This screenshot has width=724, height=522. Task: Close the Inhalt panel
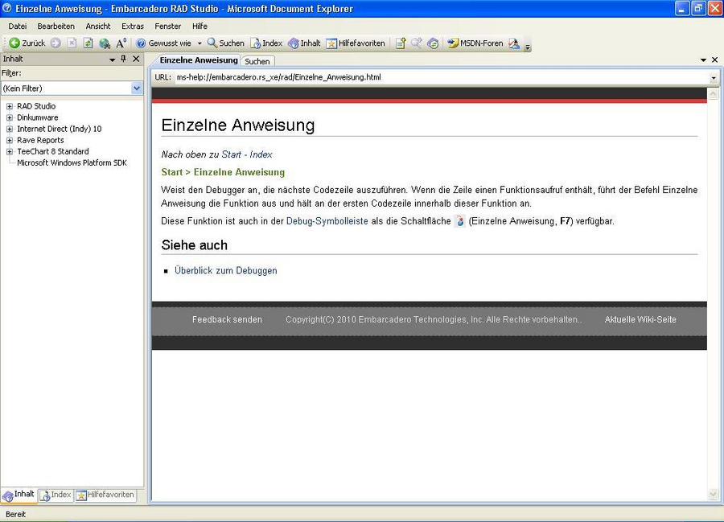tap(136, 59)
